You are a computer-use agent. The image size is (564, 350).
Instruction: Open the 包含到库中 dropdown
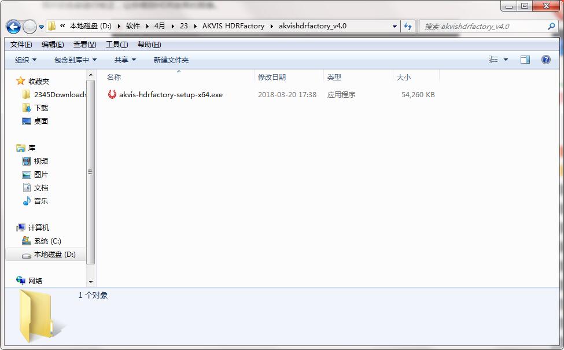pyautogui.click(x=75, y=60)
